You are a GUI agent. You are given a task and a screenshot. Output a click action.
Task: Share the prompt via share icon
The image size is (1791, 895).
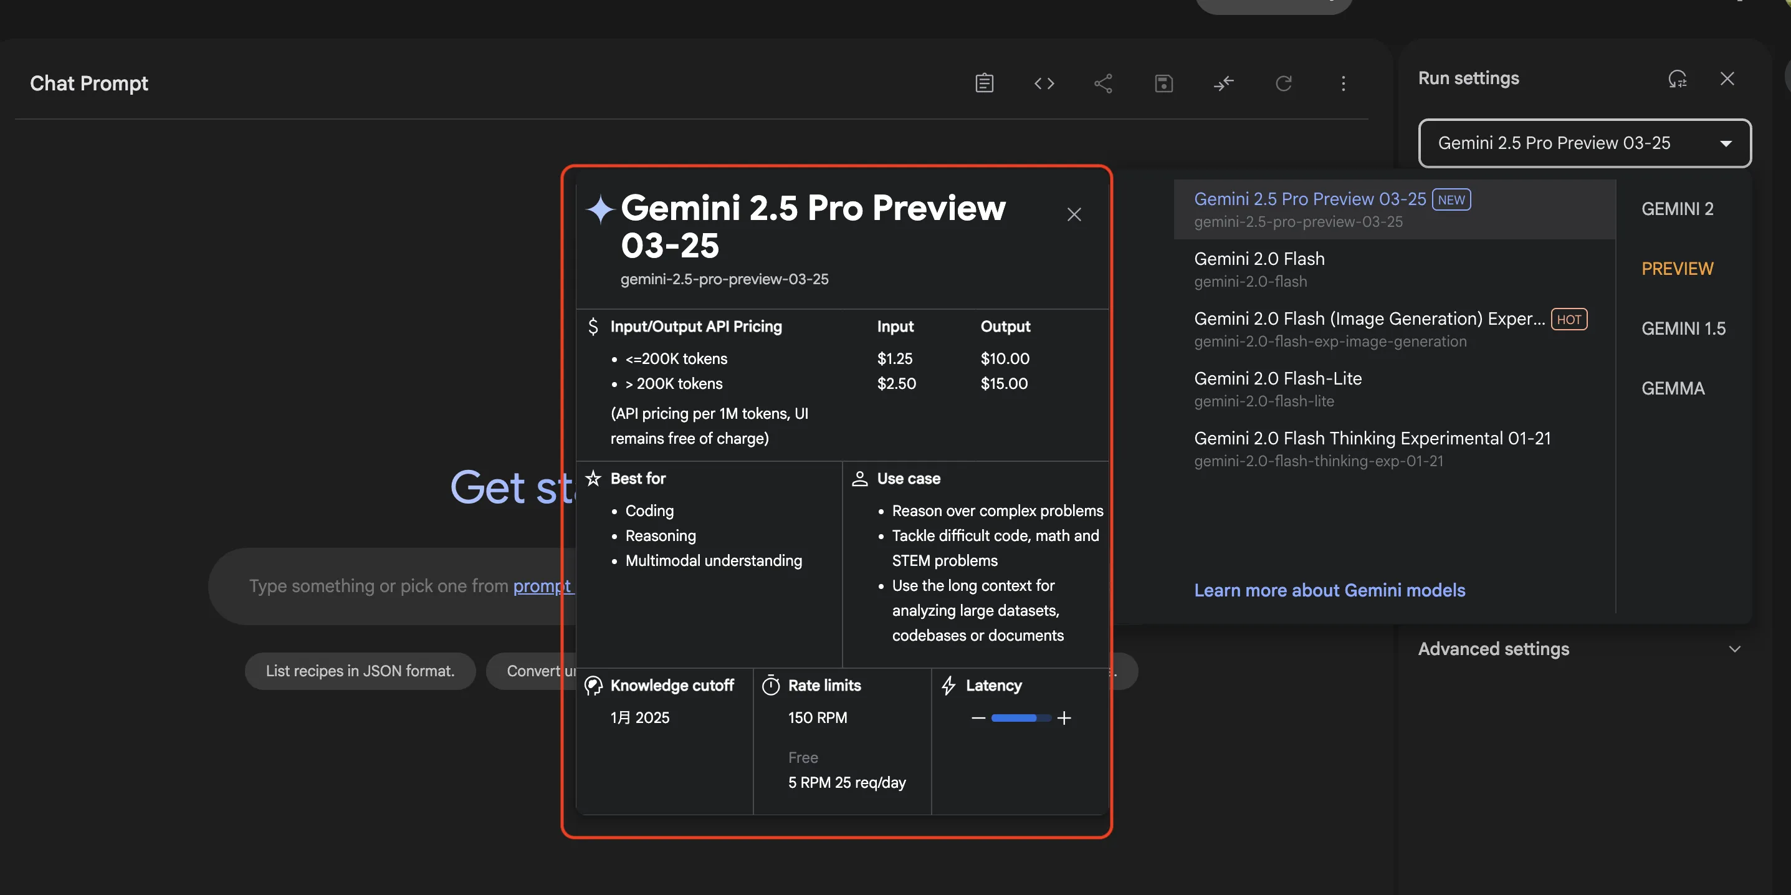tap(1104, 84)
